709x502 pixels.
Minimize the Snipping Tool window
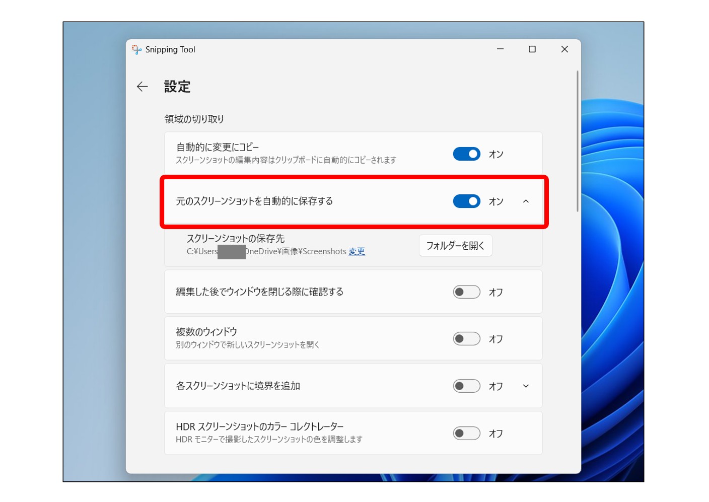click(500, 49)
